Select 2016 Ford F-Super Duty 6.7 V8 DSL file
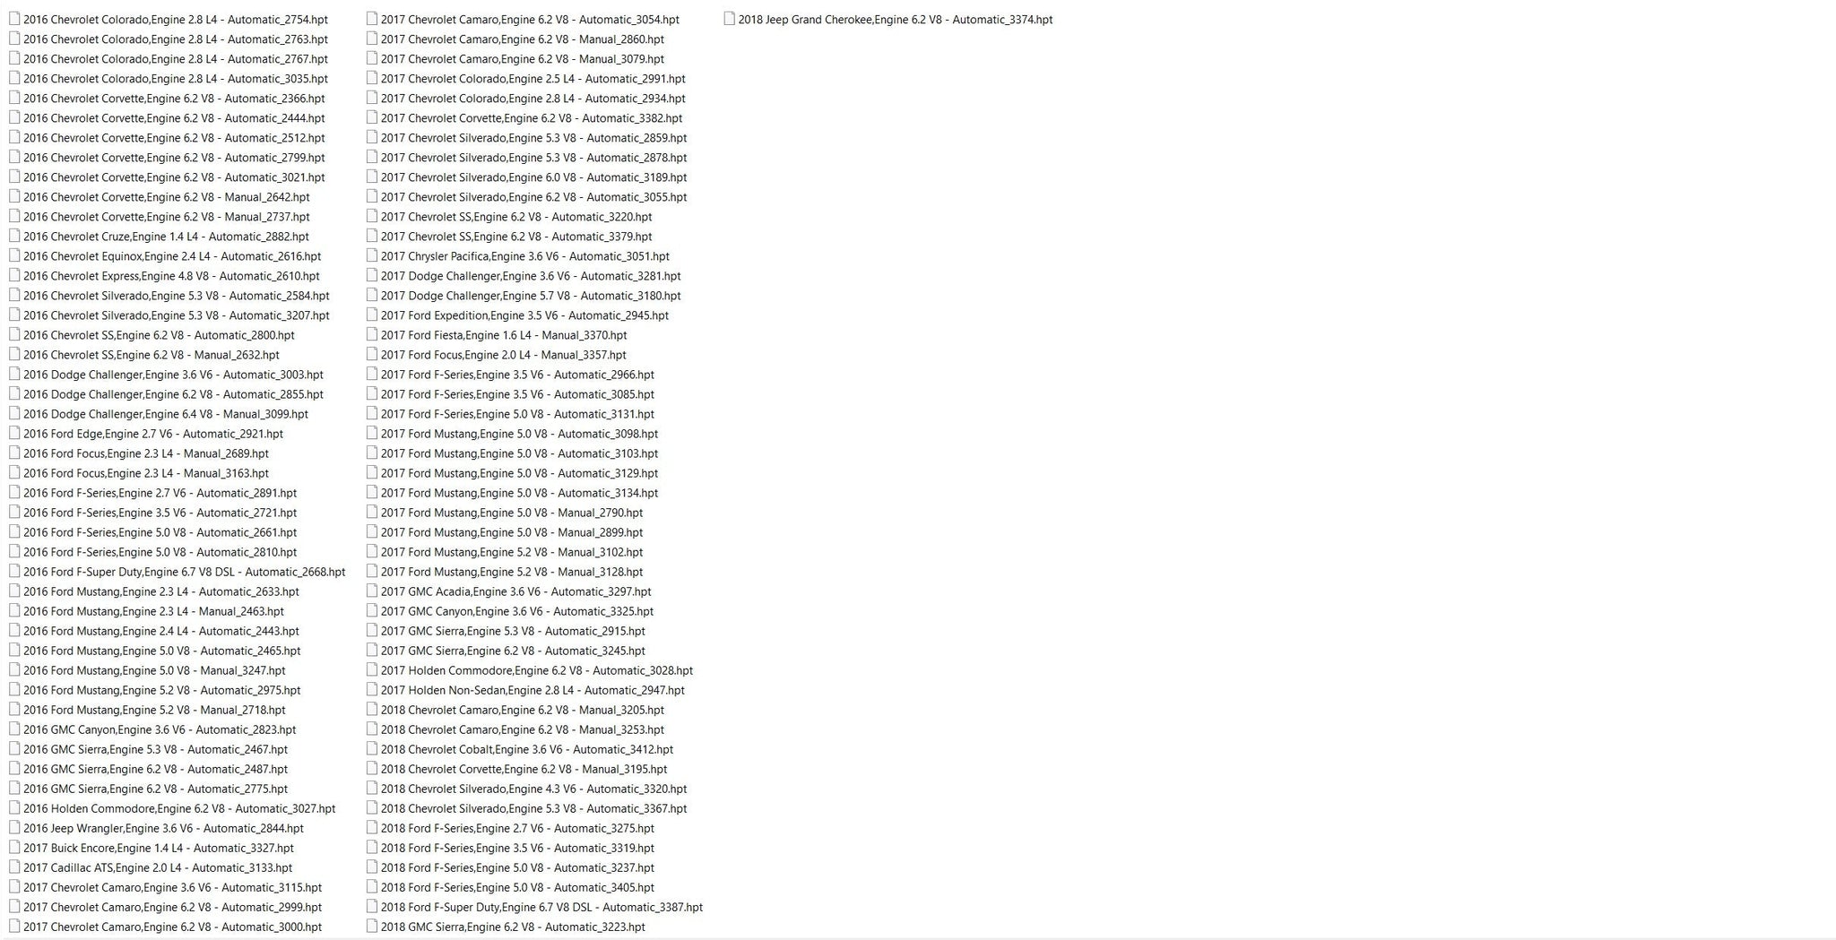Viewport: 1836px width, 940px height. pyautogui.click(x=178, y=572)
